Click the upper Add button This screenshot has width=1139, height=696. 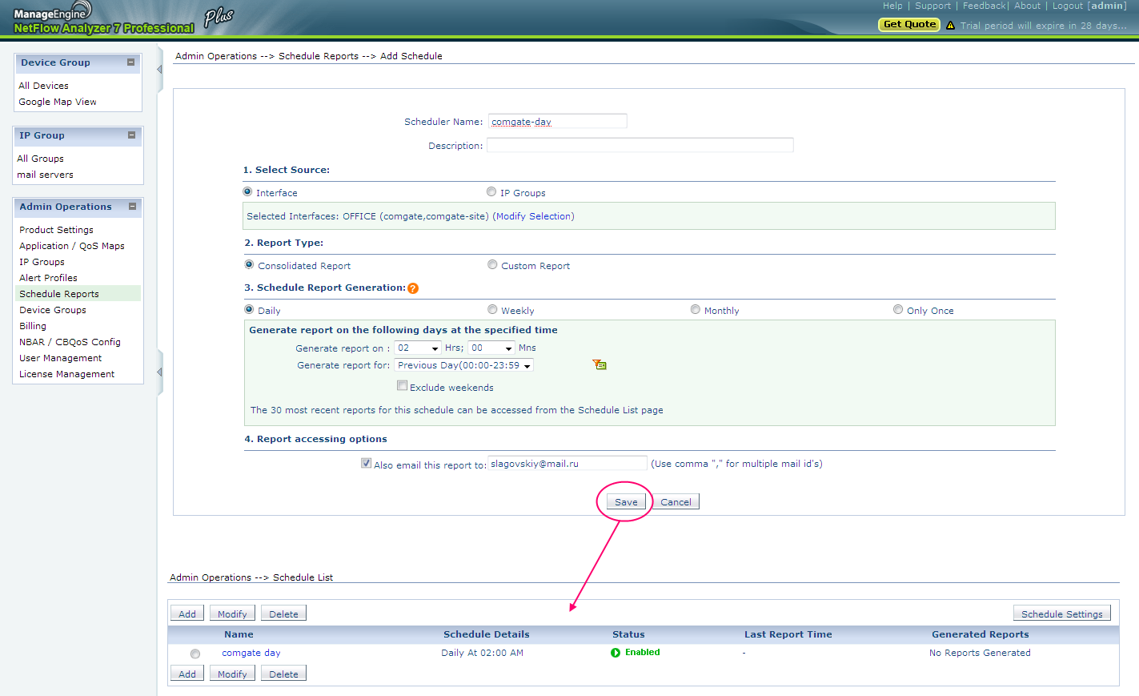click(x=187, y=614)
